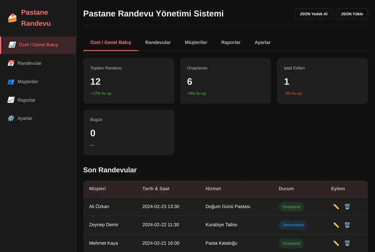Click the trend chart icon beside Raporlar
This screenshot has width=375, height=252.
(11, 100)
